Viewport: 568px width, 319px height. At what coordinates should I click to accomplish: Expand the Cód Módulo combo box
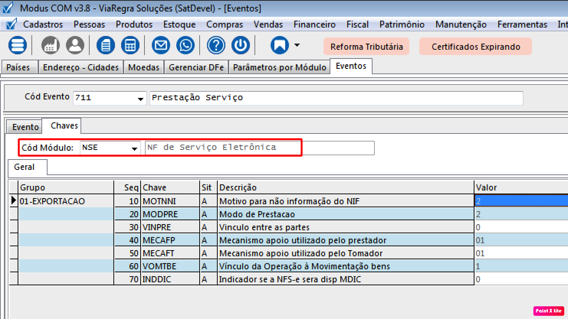pyautogui.click(x=135, y=148)
